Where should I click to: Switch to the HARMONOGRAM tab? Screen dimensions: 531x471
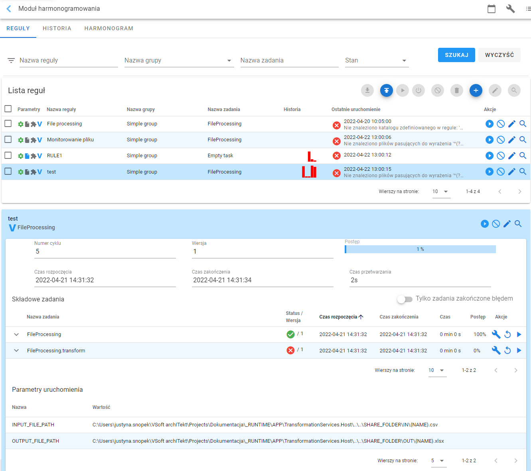pos(109,28)
